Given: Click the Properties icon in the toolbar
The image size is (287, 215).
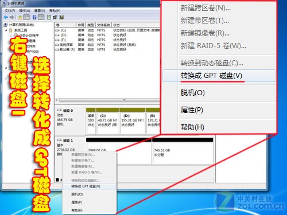Looking at the screenshot, I should 55,17.
